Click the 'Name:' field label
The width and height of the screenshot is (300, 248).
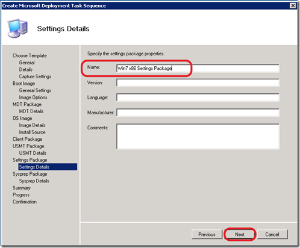tap(93, 67)
